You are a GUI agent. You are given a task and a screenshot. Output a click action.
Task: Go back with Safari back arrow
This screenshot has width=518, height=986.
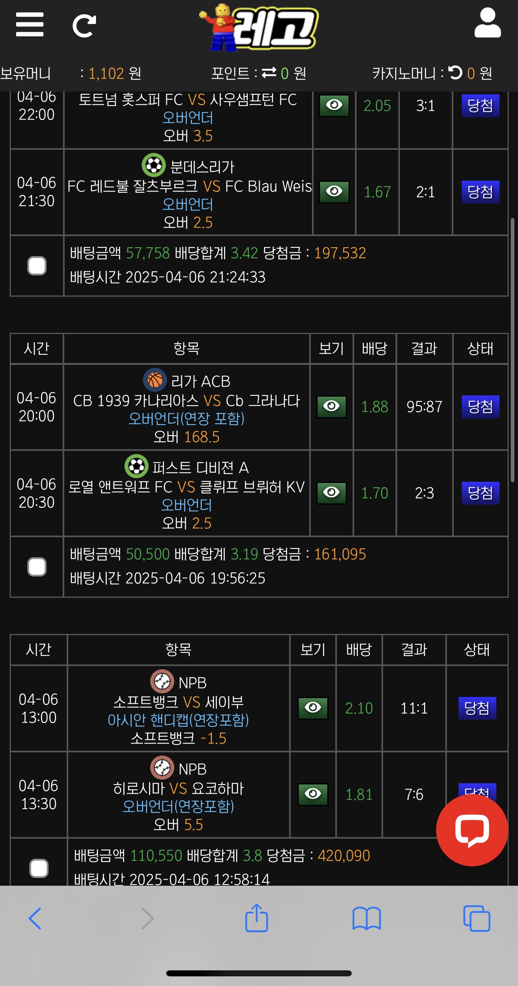(35, 918)
